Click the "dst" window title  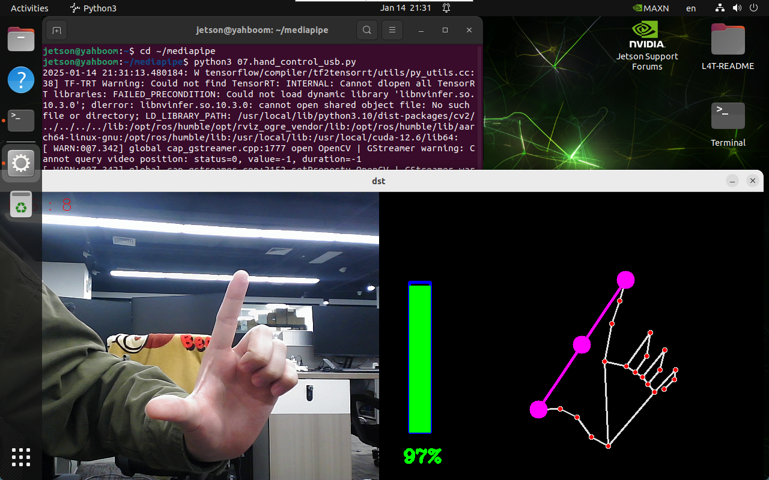(378, 181)
